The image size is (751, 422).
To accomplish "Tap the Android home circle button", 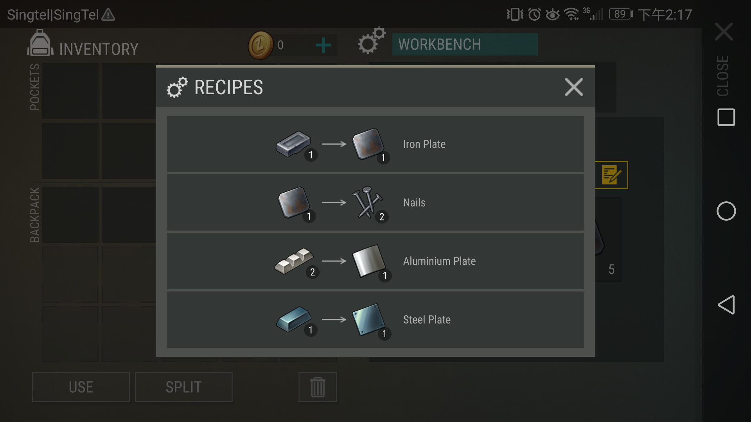I will 726,211.
